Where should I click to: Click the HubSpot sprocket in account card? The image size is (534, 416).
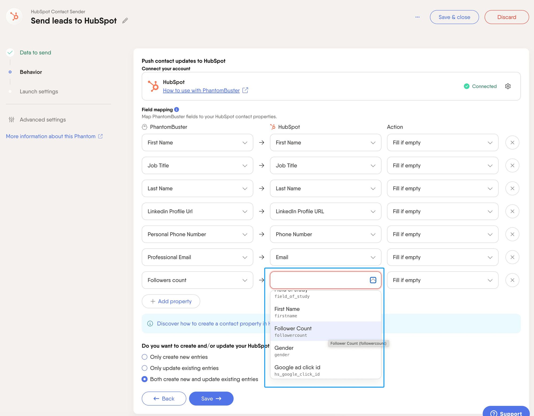point(154,86)
